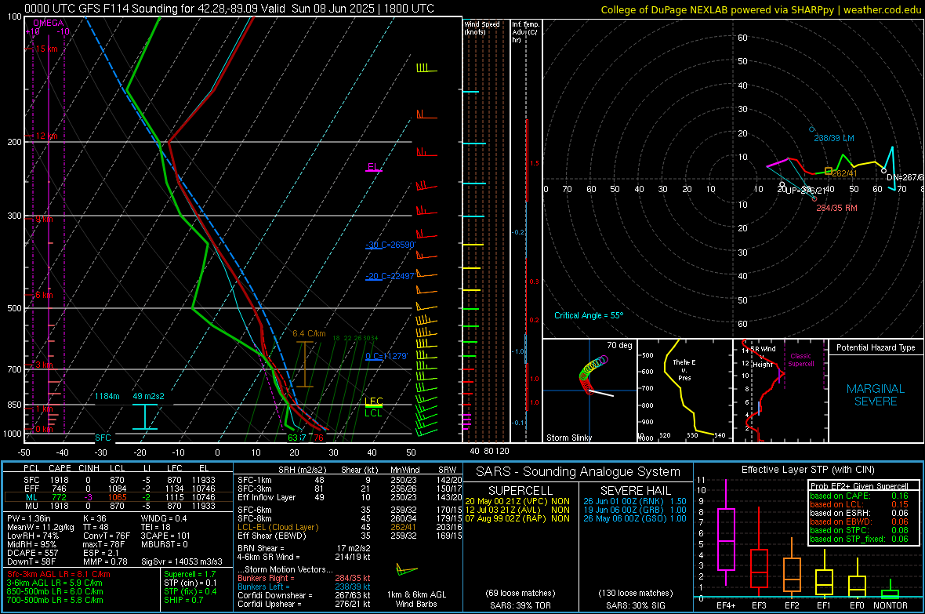Click the Inf. Temp. Adv. header

click(x=525, y=32)
